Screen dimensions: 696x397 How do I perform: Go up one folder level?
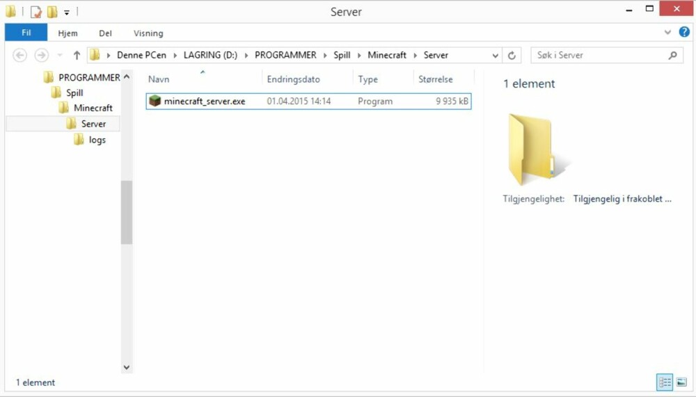(77, 55)
